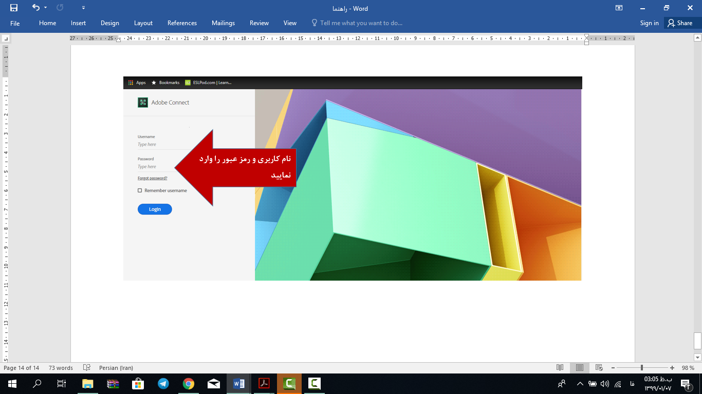Open WinRAR from the taskbar
The image size is (702, 394).
pyautogui.click(x=113, y=383)
